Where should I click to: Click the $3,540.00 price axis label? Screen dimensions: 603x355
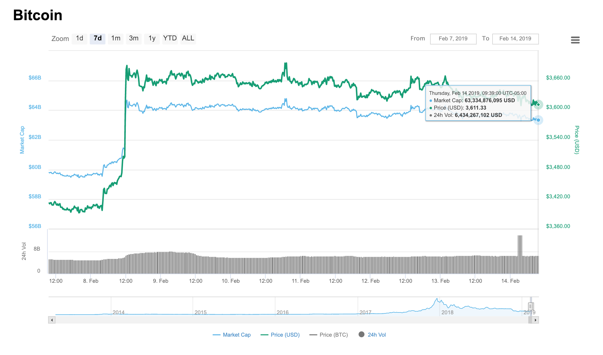558,137
